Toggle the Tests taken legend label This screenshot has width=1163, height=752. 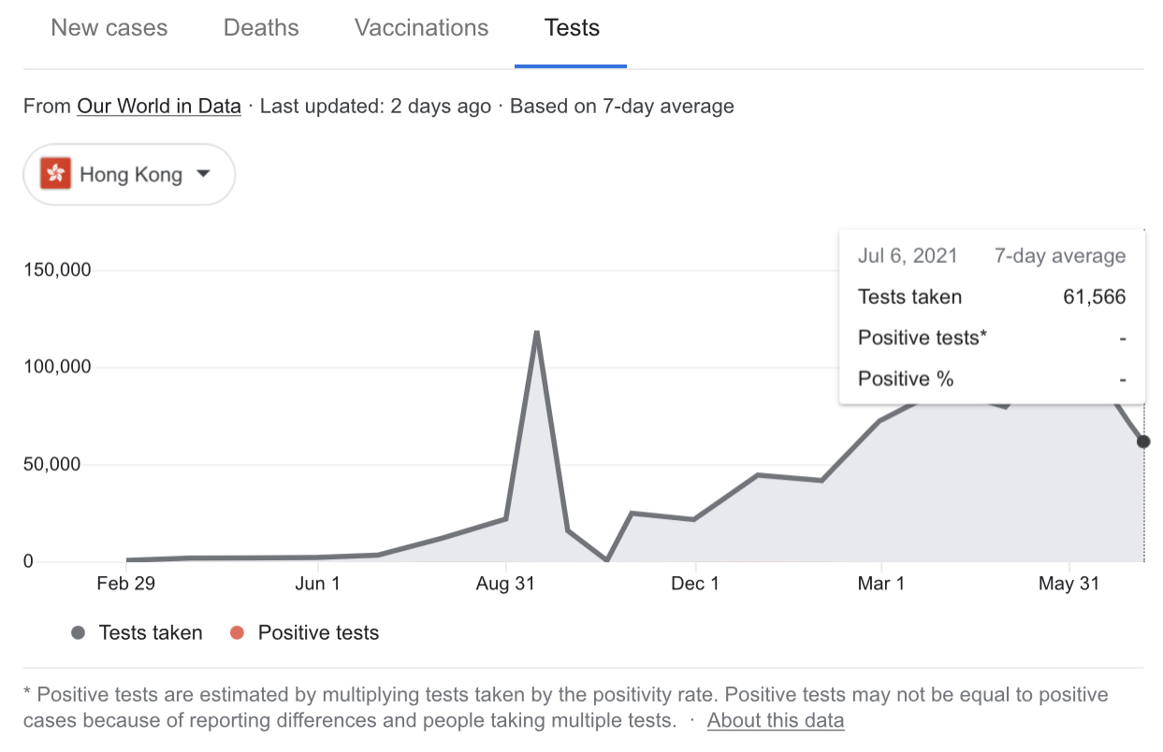click(151, 633)
